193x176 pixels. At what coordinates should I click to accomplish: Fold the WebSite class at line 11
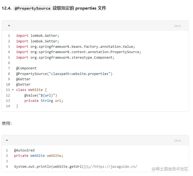coord(13,90)
